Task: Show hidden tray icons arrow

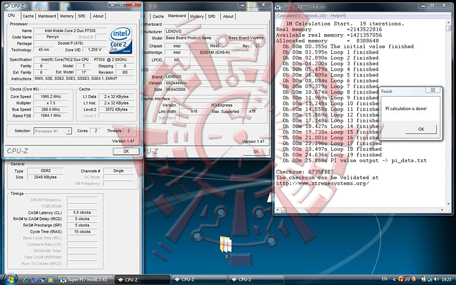Action: click(x=394, y=279)
